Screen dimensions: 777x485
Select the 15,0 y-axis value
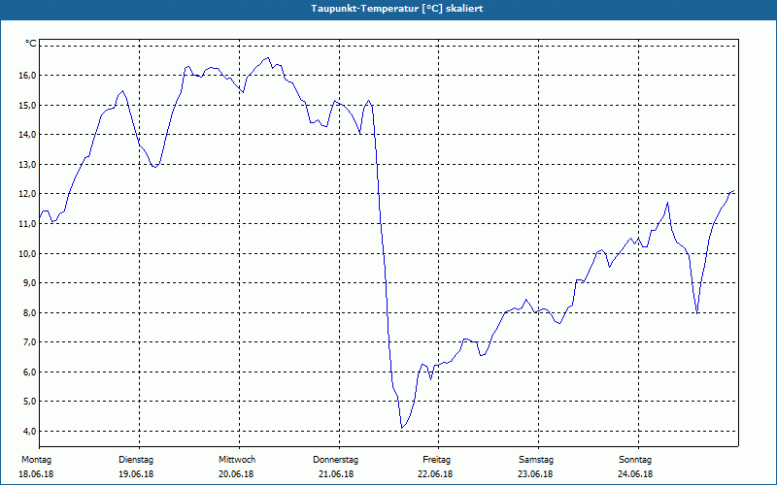coord(28,105)
